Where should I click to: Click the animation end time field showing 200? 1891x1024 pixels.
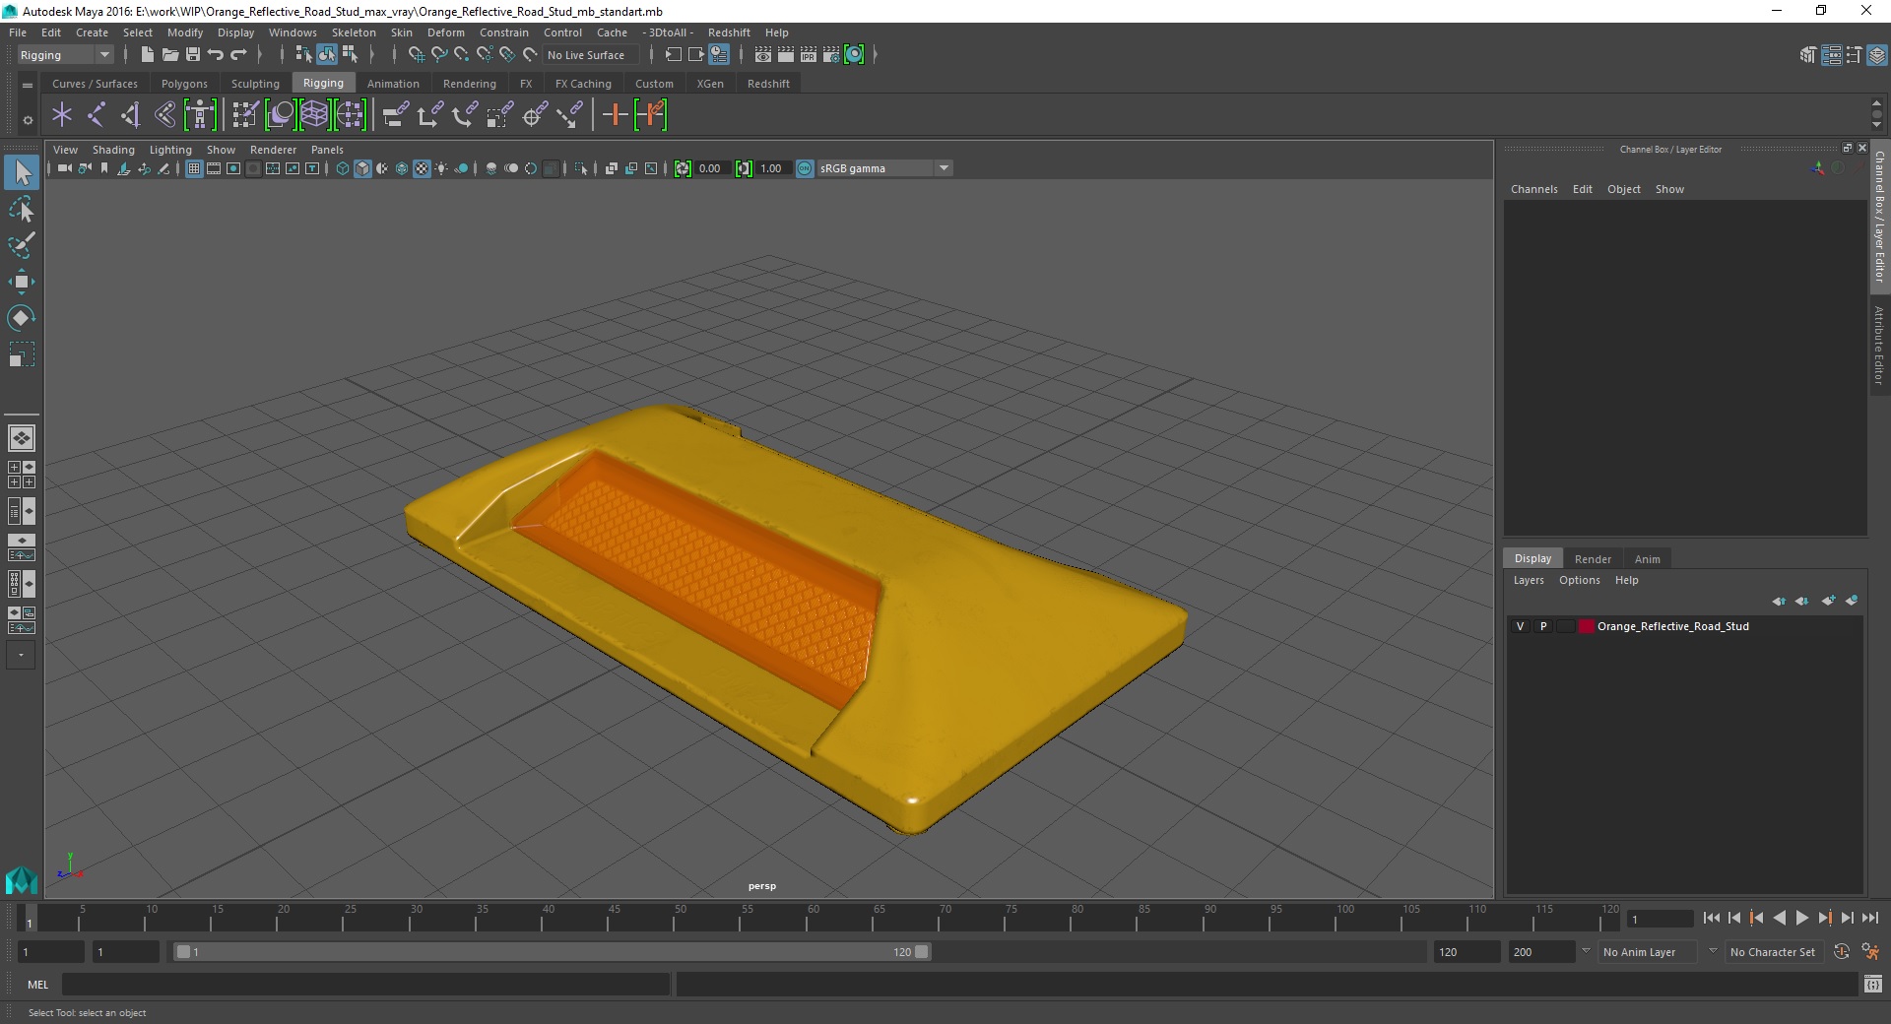click(1541, 952)
